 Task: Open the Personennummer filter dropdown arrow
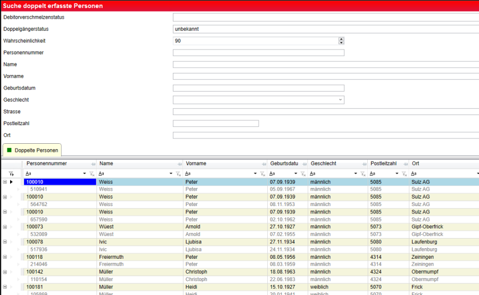coord(85,174)
